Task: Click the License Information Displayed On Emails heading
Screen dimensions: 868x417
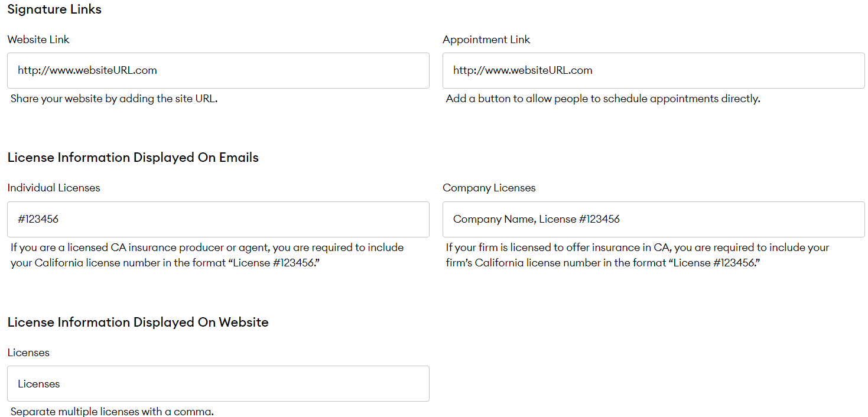Action: [x=133, y=157]
